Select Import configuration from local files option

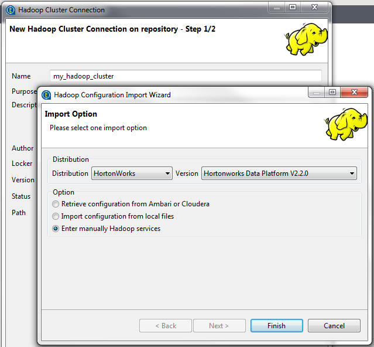113,216
